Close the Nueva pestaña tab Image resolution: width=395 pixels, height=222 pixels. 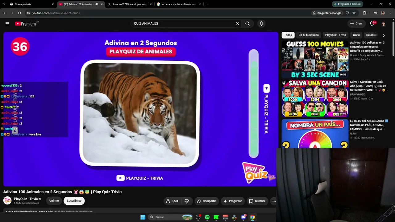tap(52, 4)
